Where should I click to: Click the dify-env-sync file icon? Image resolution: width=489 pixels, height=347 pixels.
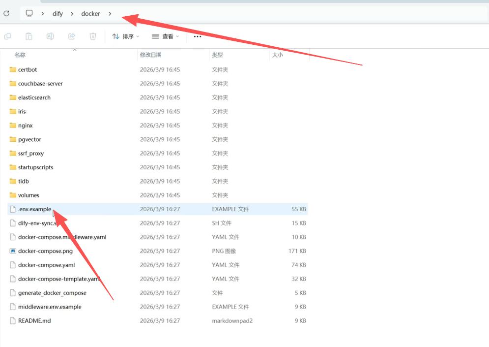(x=13, y=223)
